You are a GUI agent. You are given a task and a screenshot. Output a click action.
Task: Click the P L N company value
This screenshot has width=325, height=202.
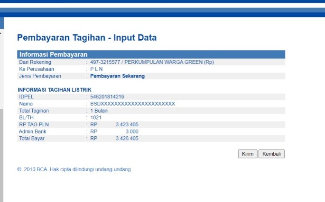[x=96, y=69]
